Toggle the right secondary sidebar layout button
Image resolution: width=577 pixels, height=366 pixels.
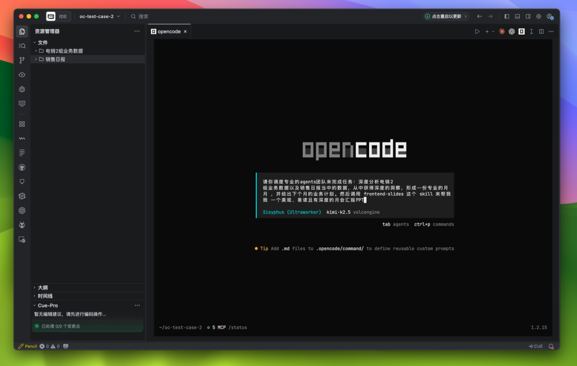528,17
